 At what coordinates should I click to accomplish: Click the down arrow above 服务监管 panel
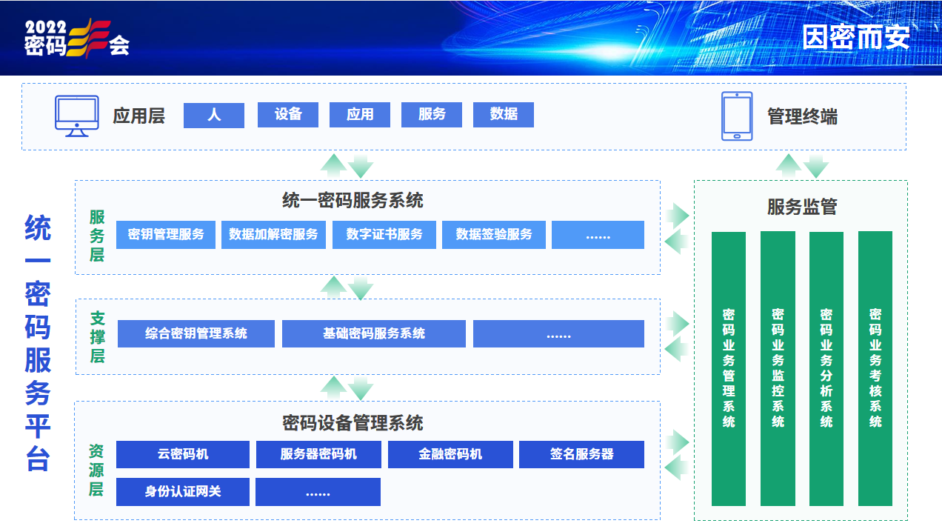816,166
